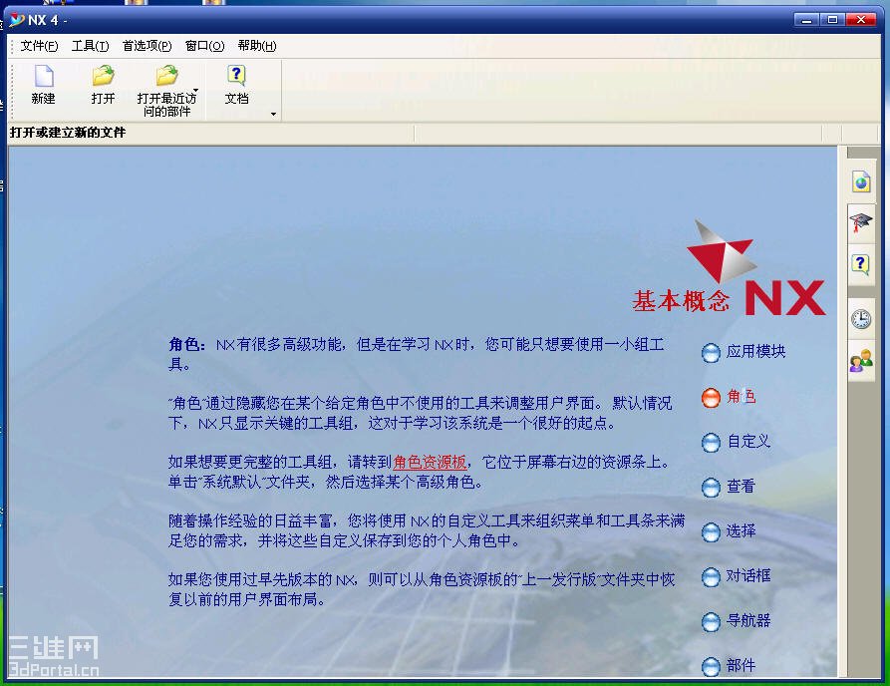The width and height of the screenshot is (890, 686).
Task: Click the blue bullet beside 选择
Action: tap(711, 532)
